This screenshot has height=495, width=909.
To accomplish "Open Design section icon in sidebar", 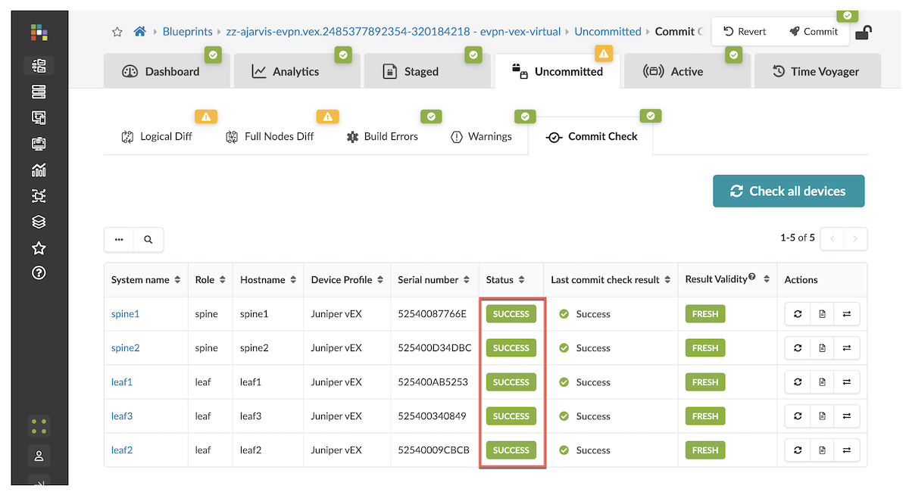I will [39, 117].
